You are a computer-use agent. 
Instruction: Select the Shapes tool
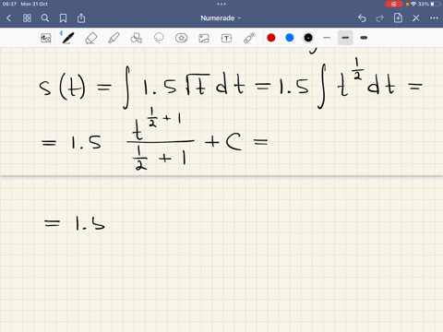pyautogui.click(x=136, y=38)
